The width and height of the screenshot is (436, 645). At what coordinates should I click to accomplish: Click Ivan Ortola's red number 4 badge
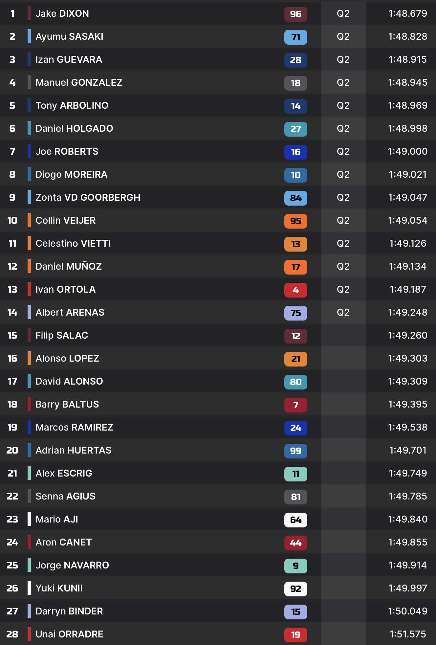click(295, 290)
